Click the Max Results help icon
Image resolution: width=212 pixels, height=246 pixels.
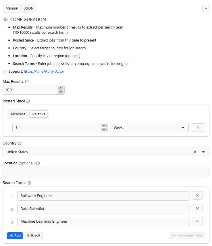(x=26, y=81)
